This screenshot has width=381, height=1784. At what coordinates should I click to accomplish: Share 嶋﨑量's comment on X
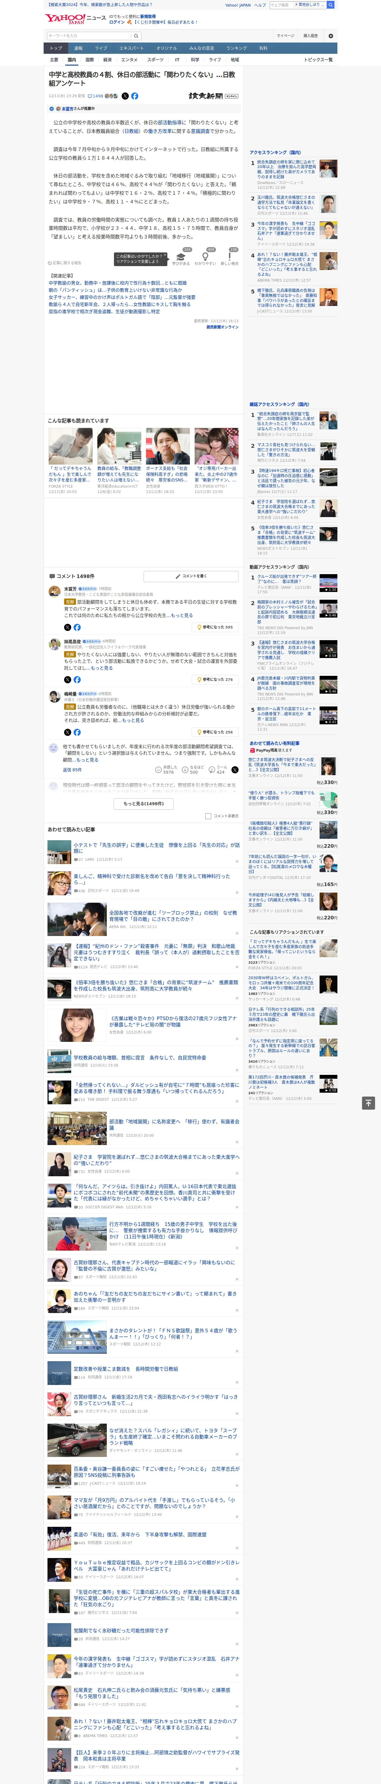tap(68, 732)
